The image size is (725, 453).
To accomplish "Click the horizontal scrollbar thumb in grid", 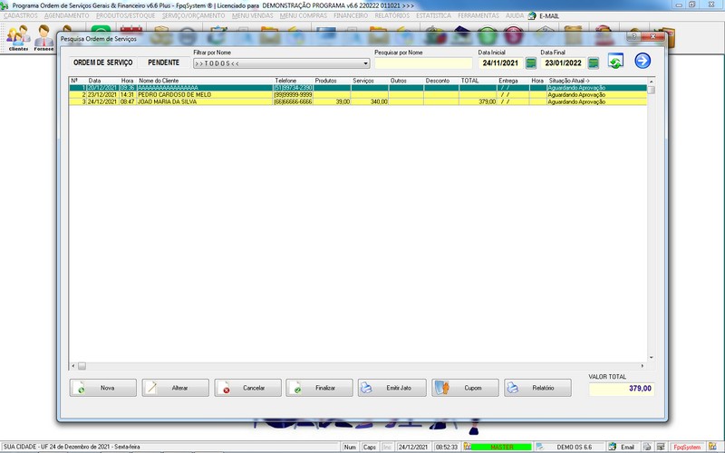I will coord(82,366).
